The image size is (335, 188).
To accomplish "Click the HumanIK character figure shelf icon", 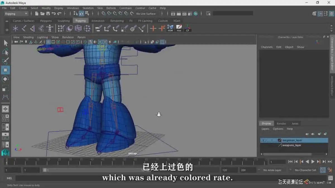I will coord(50,28).
